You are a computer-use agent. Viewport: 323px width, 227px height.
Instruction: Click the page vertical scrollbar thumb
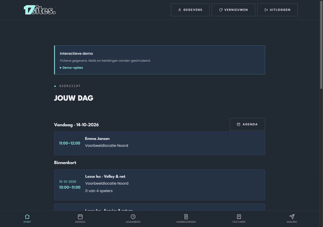321,45
